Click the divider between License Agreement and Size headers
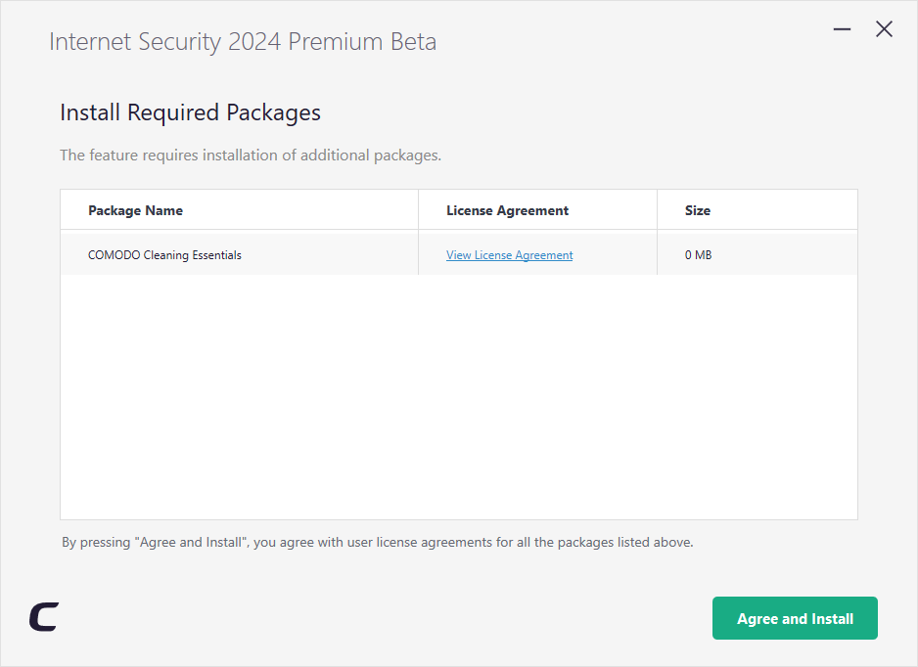918x667 pixels. coord(657,209)
